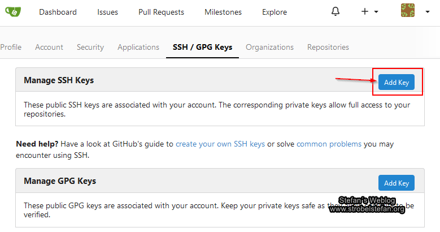Image resolution: width=440 pixels, height=232 pixels.
Task: Expand the user avatar dropdown arrow
Action: (x=428, y=12)
